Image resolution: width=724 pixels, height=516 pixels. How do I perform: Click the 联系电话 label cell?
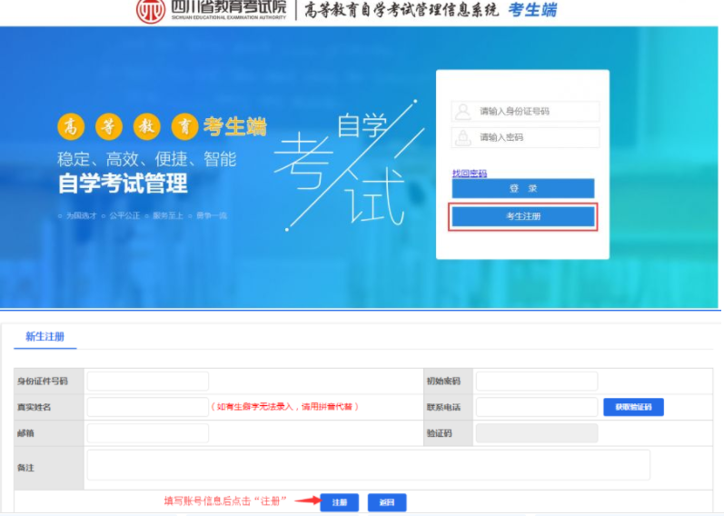click(x=448, y=407)
